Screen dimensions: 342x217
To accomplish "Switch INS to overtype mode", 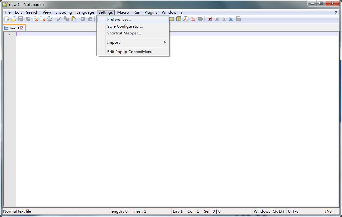I will click(329, 211).
